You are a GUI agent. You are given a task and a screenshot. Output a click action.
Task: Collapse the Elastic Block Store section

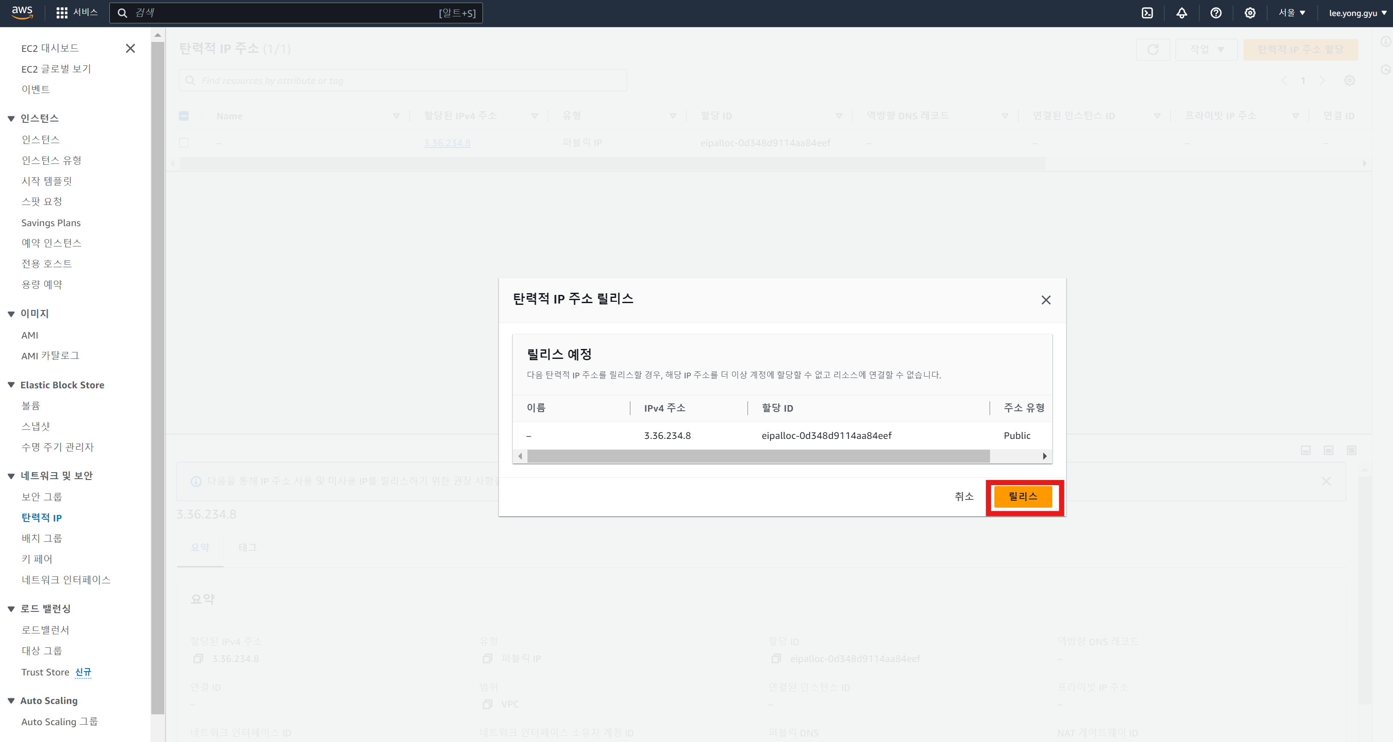(x=11, y=385)
